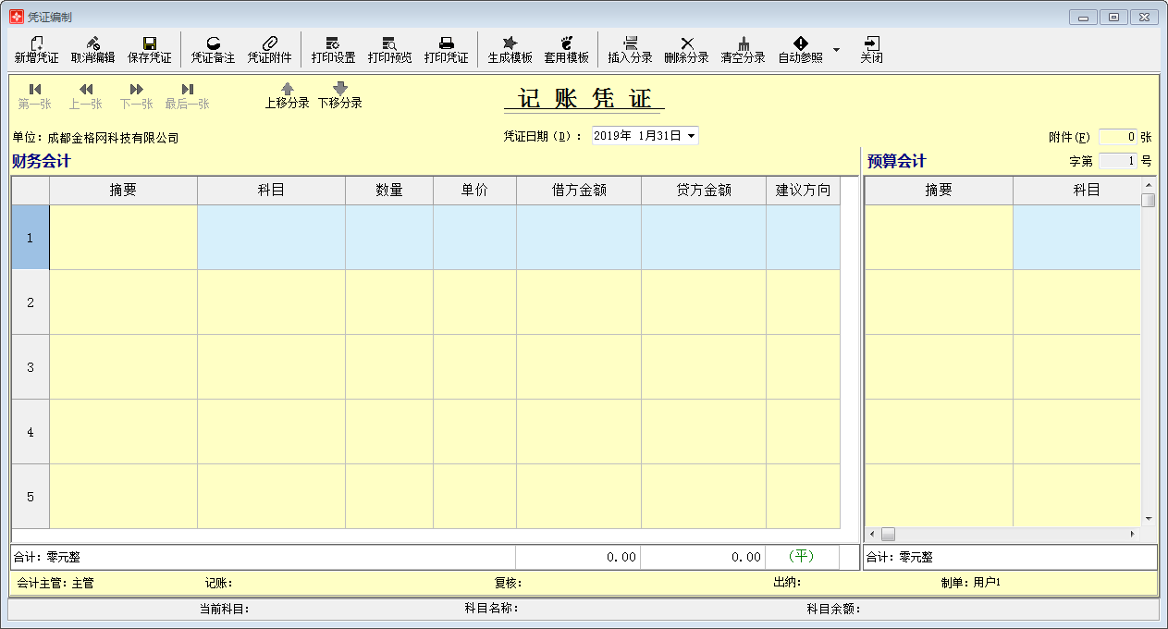Click the 新增凭证 (new voucher) icon
1168x629 pixels.
coord(36,43)
